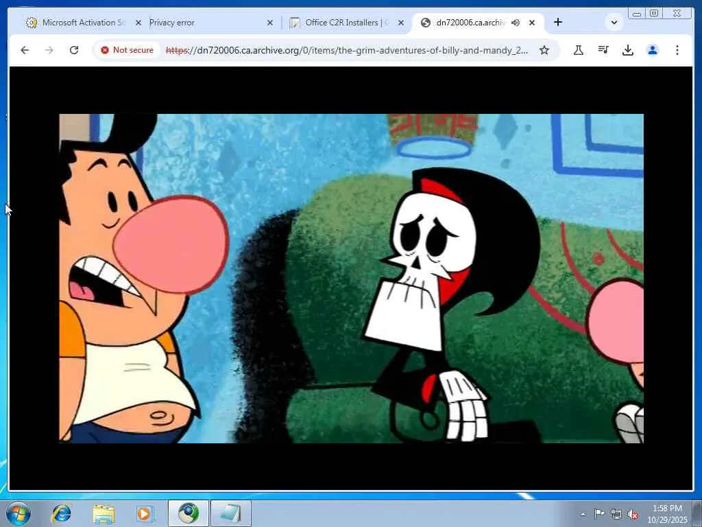Open Windows Media Player from taskbar
Image resolution: width=702 pixels, height=527 pixels.
(145, 513)
